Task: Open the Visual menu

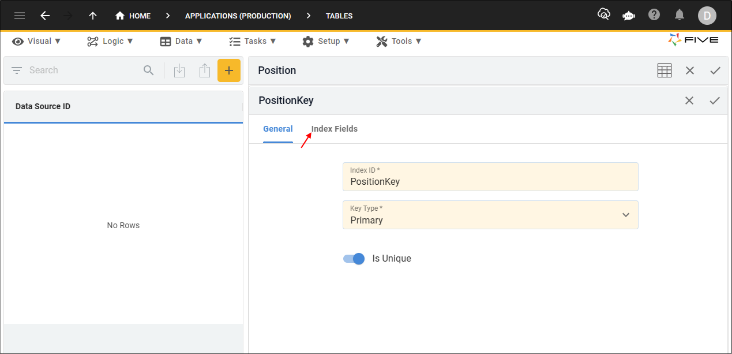Action: pyautogui.click(x=37, y=41)
